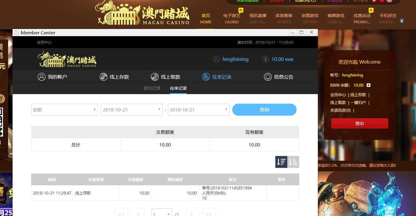This screenshot has width=416, height=216.
Task: Click the blue 查询 search button
Action: [264, 110]
